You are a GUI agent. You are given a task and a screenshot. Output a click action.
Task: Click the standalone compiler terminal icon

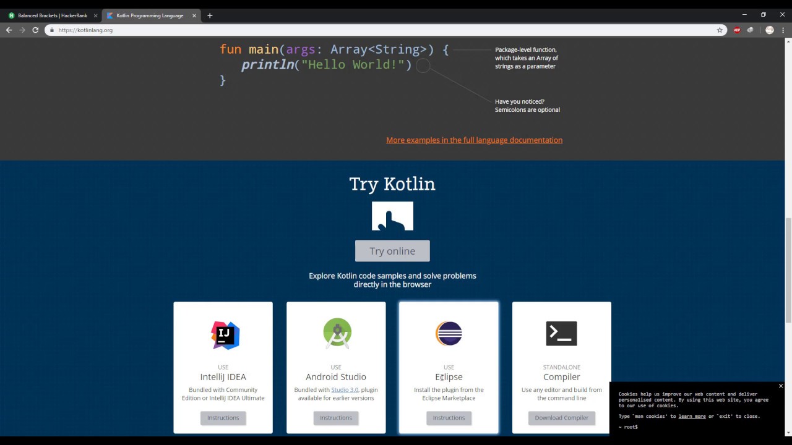click(x=561, y=334)
